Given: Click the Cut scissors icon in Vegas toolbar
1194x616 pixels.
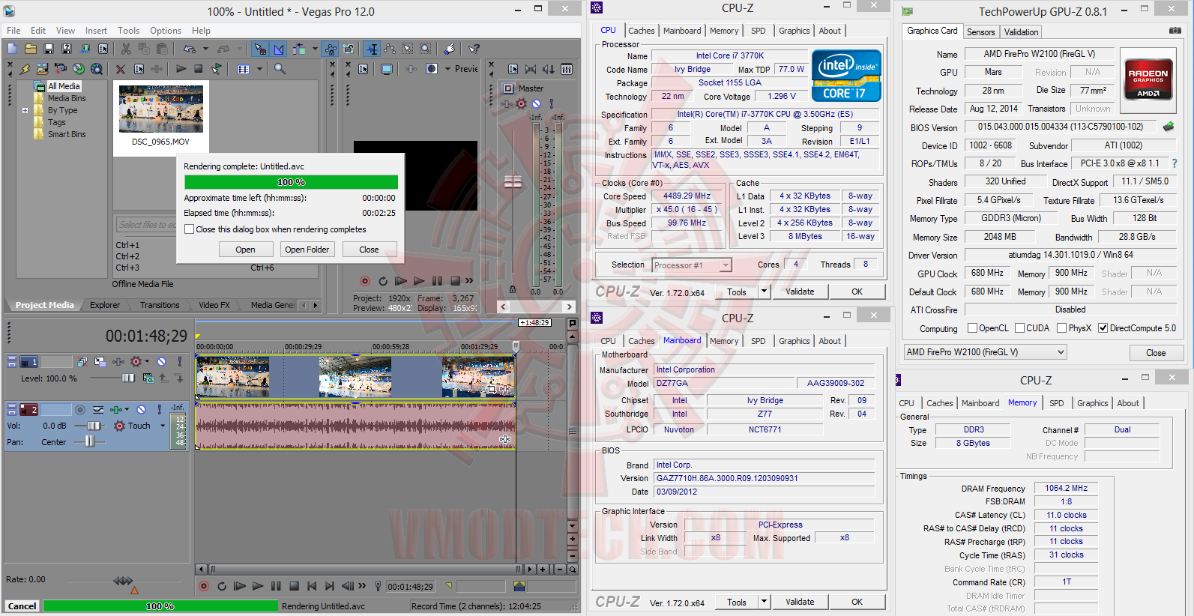Looking at the screenshot, I should 126,49.
